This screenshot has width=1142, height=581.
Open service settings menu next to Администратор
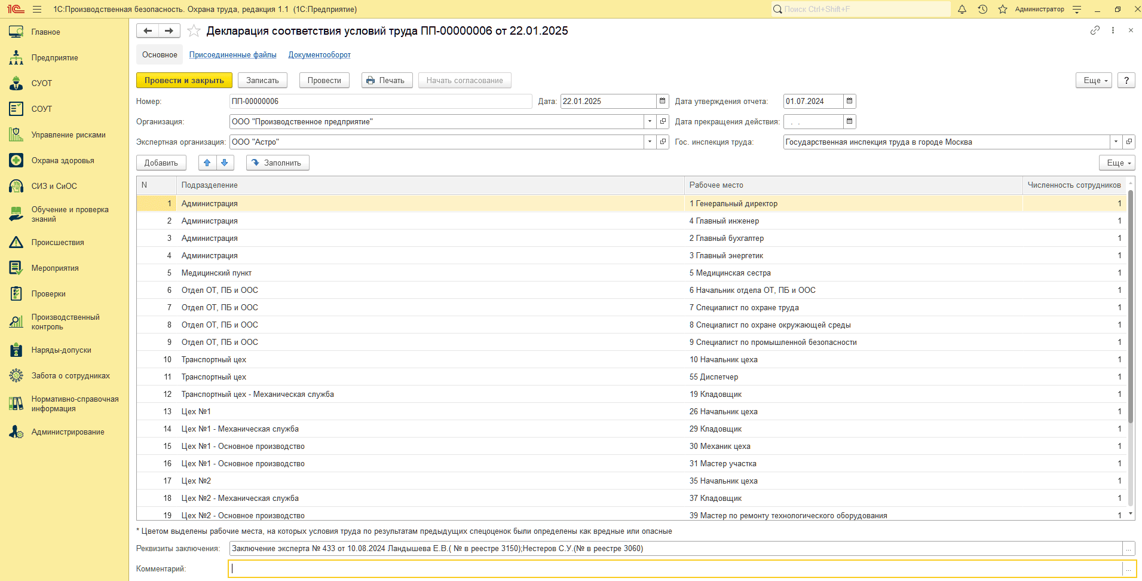point(1077,10)
